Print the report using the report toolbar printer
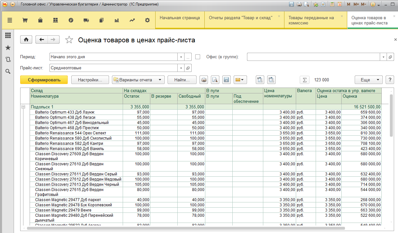This screenshot has width=398, height=233. coord(204,80)
